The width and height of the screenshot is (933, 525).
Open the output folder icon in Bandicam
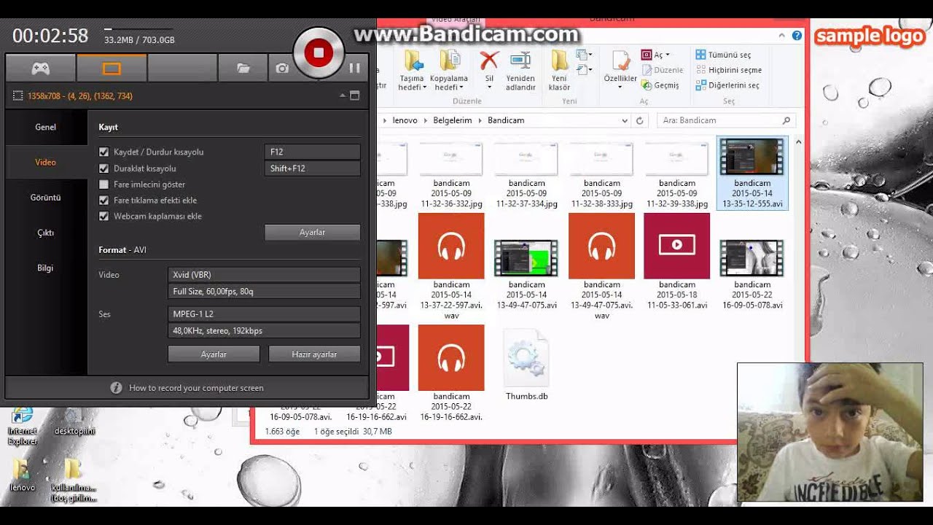243,69
